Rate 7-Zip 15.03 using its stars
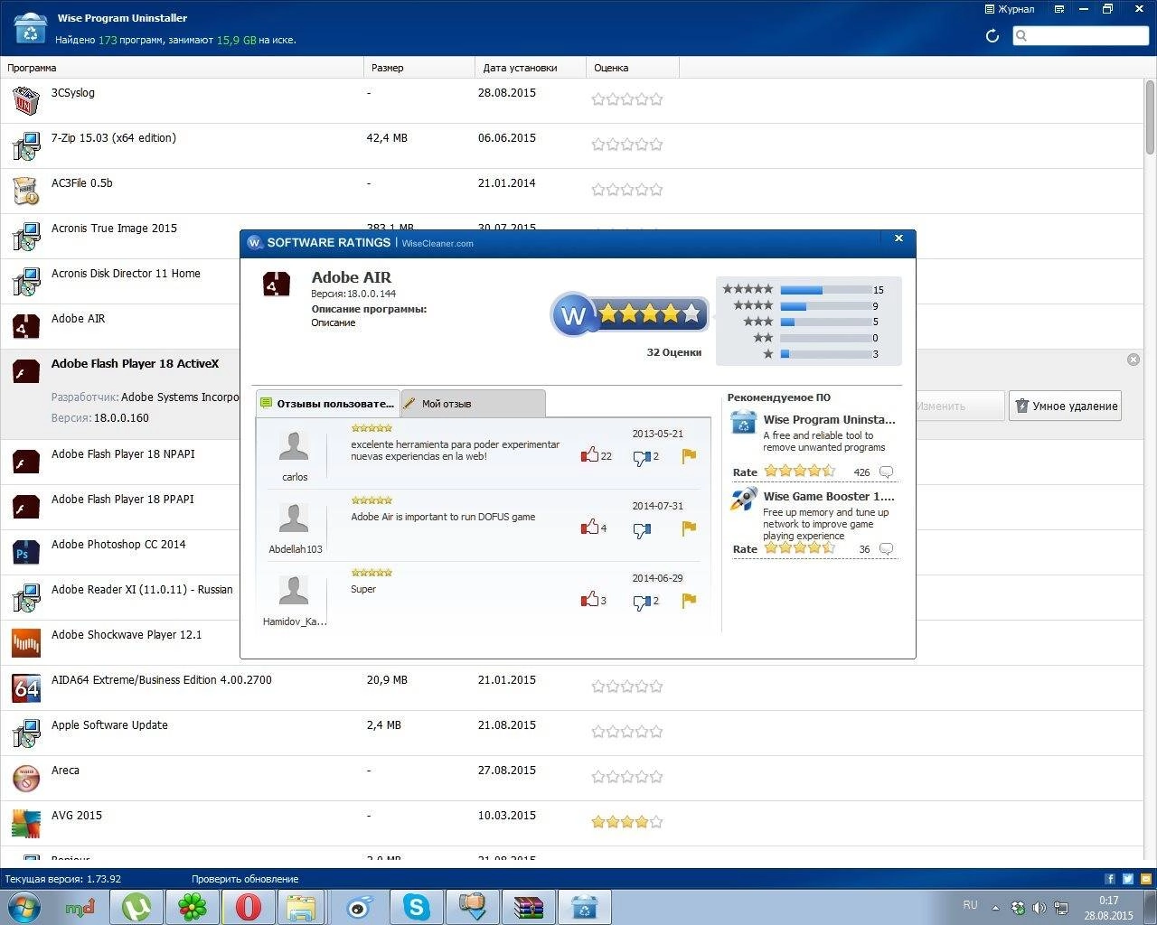Screen dimensions: 1157x925 [x=627, y=145]
